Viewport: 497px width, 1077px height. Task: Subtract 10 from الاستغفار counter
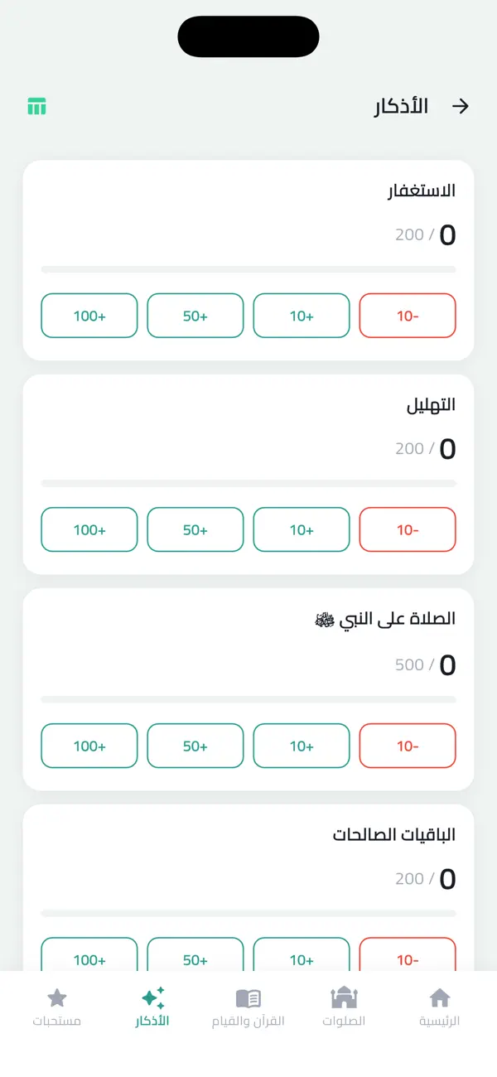[x=408, y=316]
